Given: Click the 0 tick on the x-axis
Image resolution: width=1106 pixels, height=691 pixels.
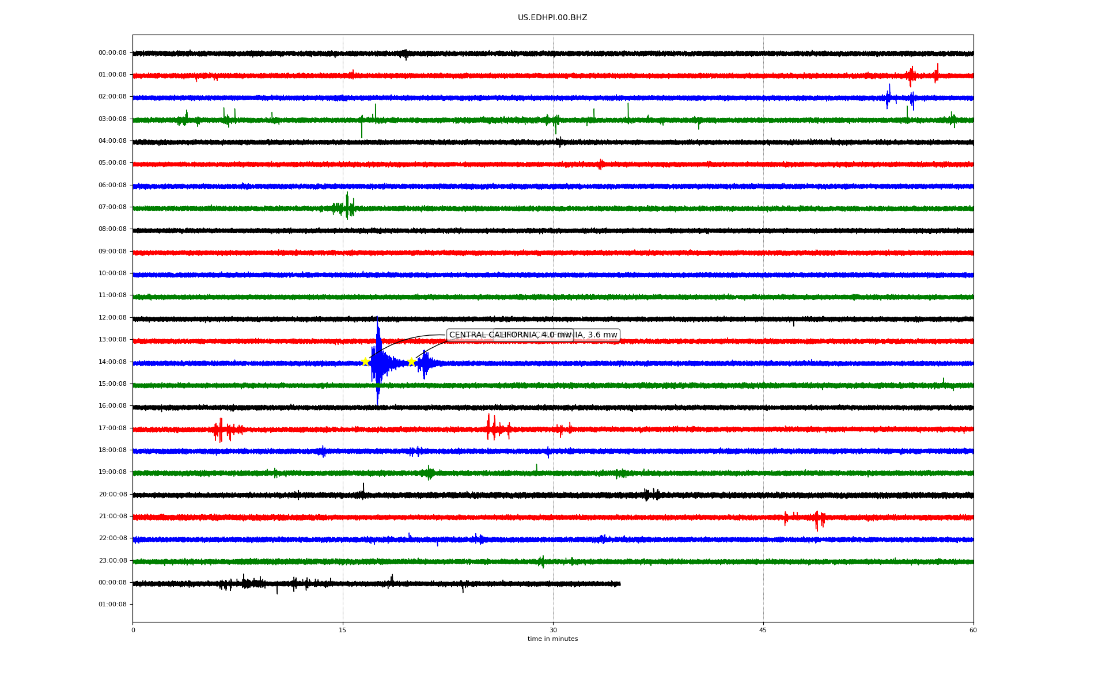Looking at the screenshot, I should [x=133, y=630].
